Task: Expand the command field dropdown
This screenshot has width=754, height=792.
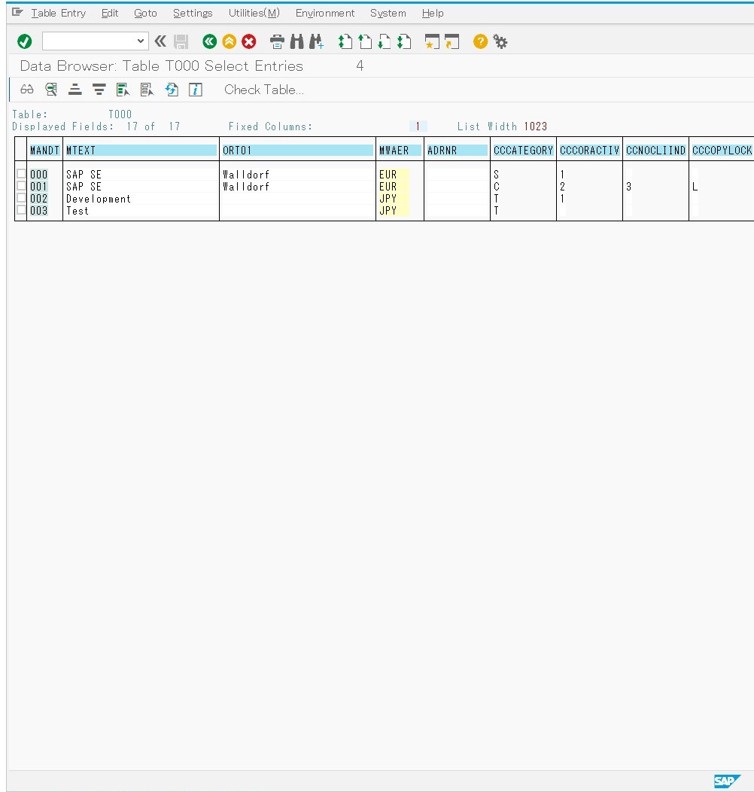Action: click(x=140, y=40)
